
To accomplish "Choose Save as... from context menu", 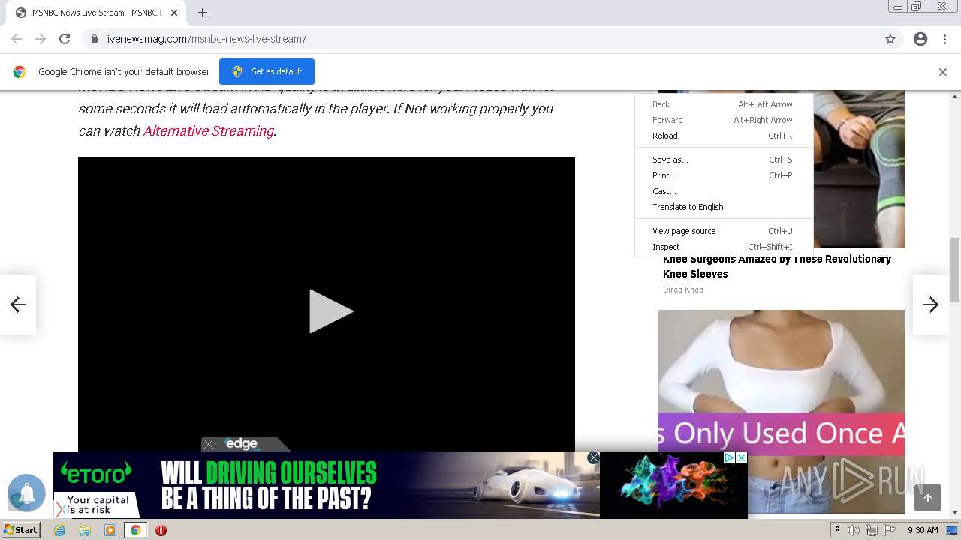I will 724,160.
